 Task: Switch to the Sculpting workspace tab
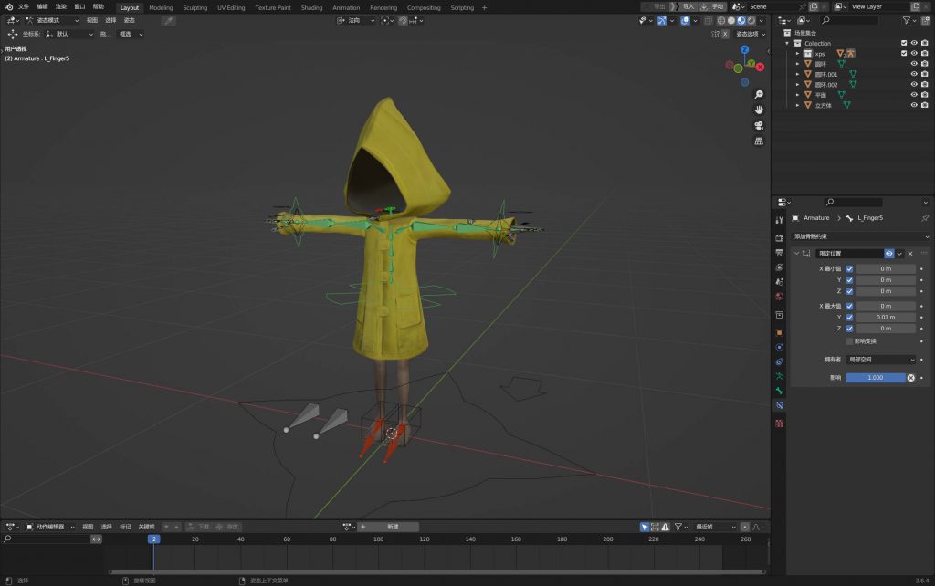(x=195, y=7)
